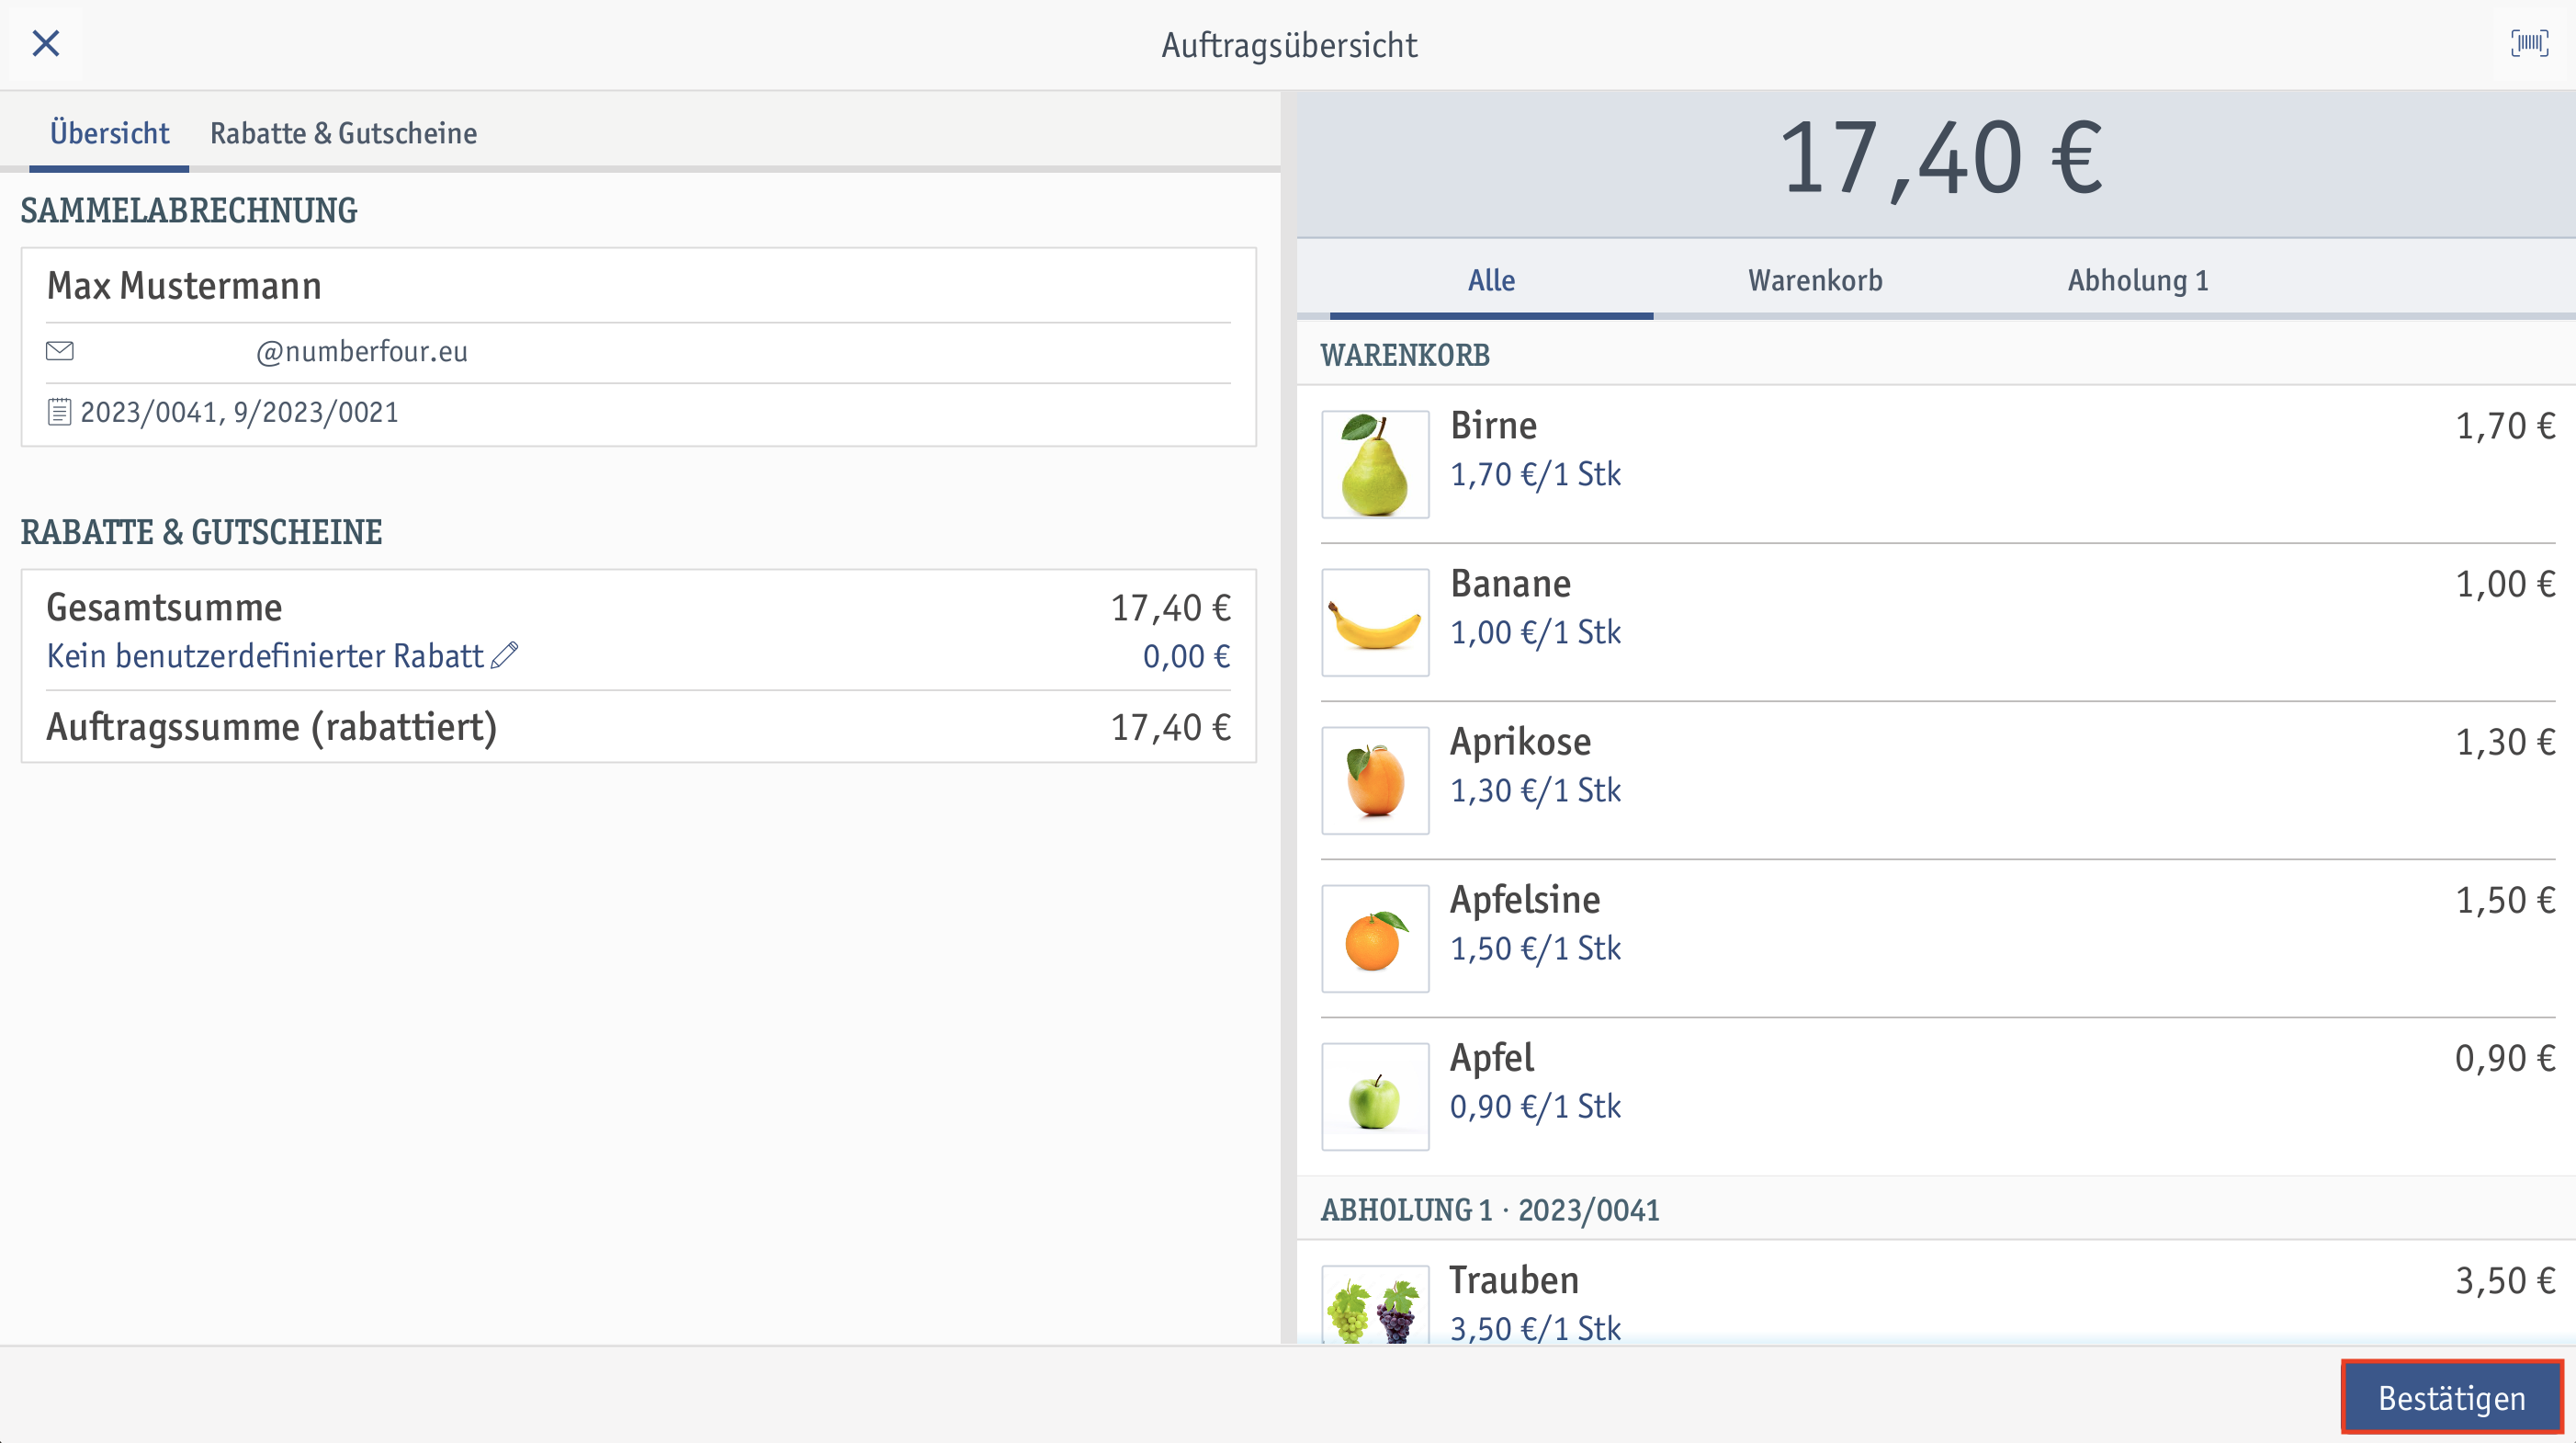Switch to the Übersicht tab
This screenshot has height=1443, width=2576.
click(x=109, y=133)
